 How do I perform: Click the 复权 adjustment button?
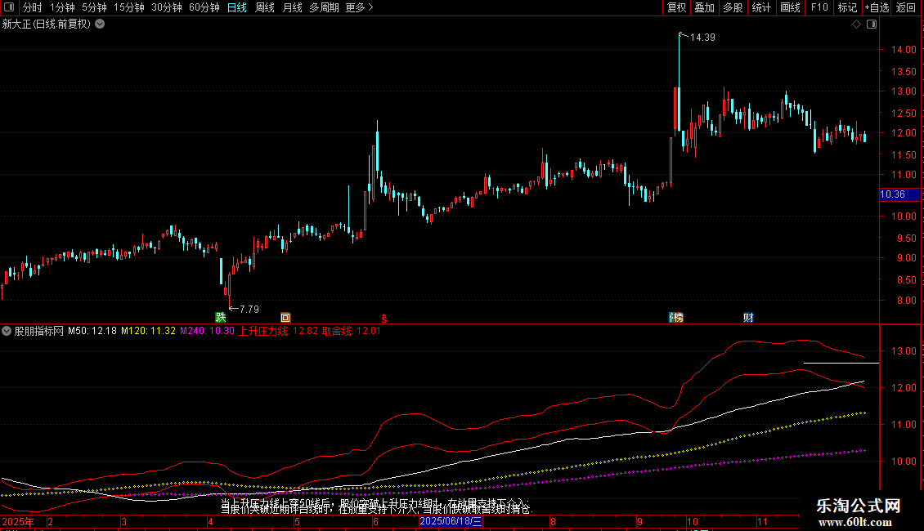[676, 7]
